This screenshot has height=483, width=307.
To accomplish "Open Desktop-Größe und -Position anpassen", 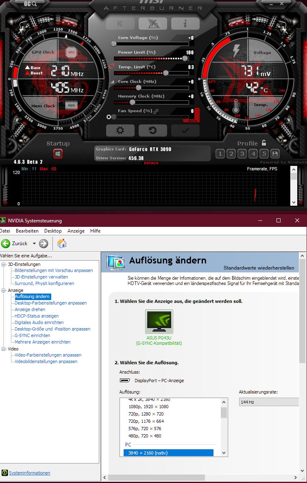I will pos(52,329).
